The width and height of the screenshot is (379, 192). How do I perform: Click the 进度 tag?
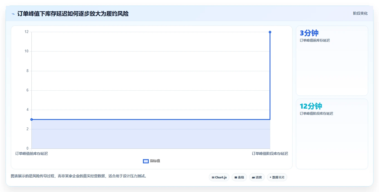click(257, 177)
